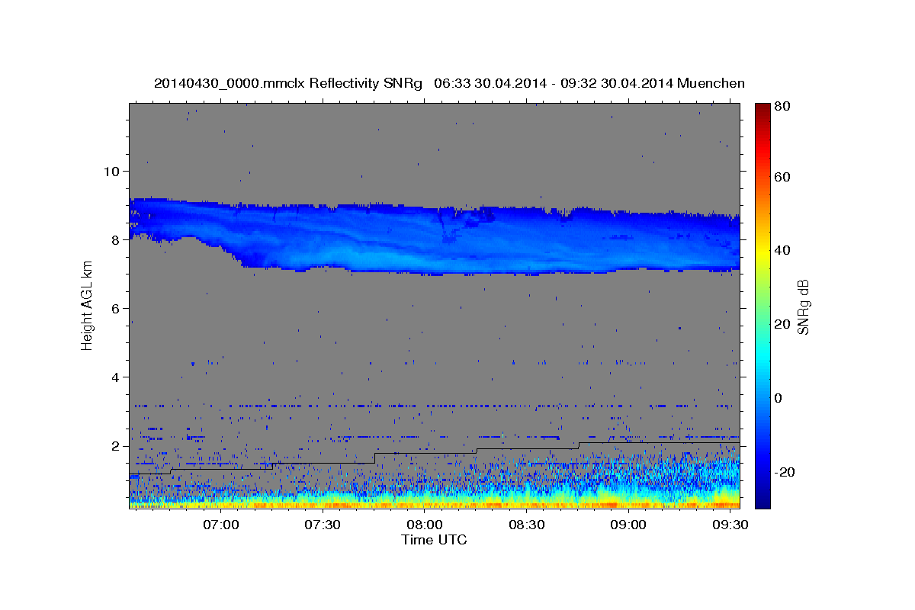The height and width of the screenshot is (610, 915).
Task: Click the colorbar value -20
Action: (x=784, y=472)
